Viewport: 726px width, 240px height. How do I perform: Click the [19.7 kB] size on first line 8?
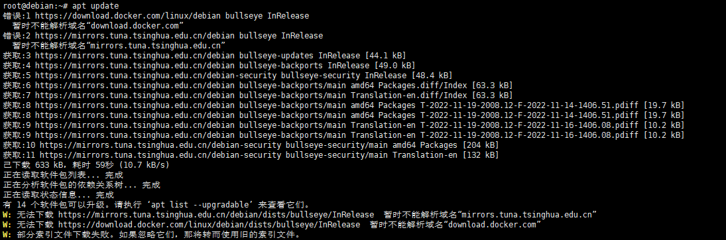point(664,105)
